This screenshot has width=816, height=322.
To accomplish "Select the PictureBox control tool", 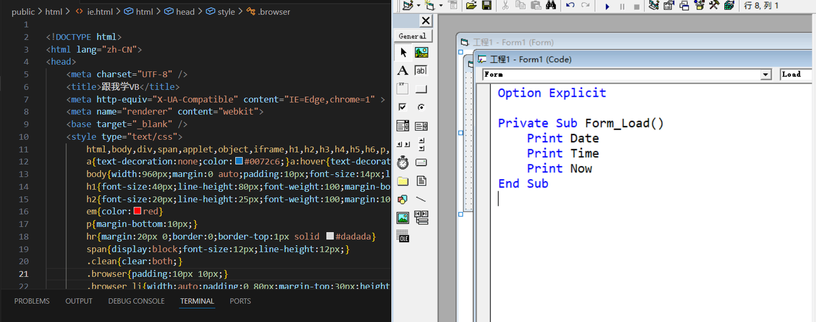I will coord(421,52).
